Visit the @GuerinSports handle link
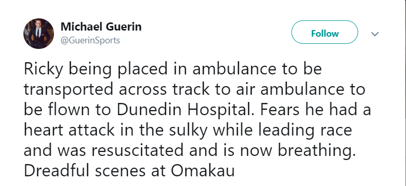 point(90,40)
